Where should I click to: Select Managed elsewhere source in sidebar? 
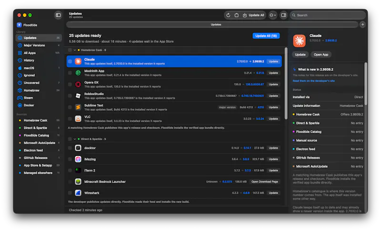(39, 173)
